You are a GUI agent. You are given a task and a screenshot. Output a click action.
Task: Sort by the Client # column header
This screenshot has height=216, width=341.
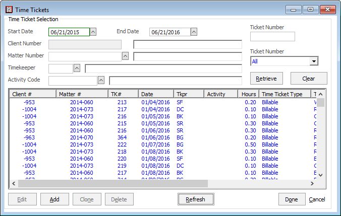point(33,94)
